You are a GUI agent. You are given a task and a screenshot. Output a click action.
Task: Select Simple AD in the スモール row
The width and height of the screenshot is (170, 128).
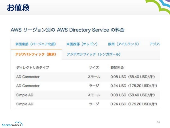coord(25,95)
